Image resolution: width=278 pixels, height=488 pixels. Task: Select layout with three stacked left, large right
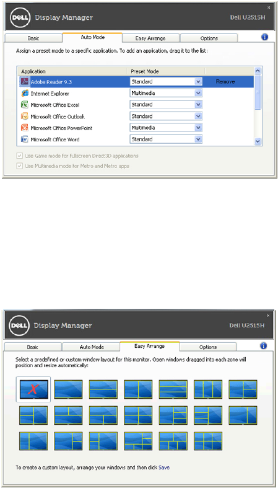(x=208, y=415)
